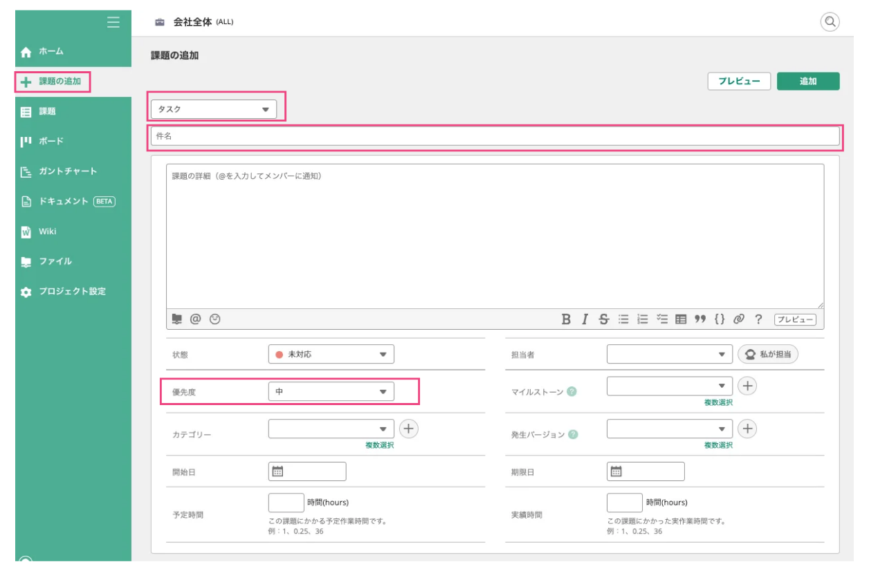Insert bulleted list in editor

(x=623, y=319)
